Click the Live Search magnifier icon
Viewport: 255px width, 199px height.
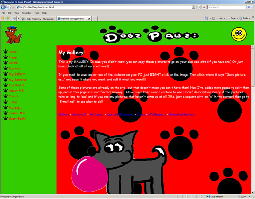point(249,7)
